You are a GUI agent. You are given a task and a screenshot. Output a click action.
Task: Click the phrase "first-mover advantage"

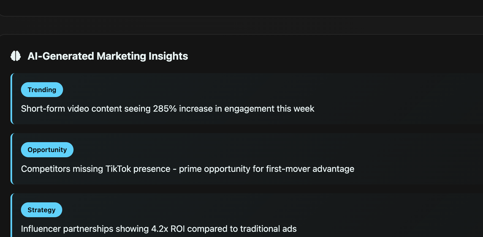click(x=310, y=169)
